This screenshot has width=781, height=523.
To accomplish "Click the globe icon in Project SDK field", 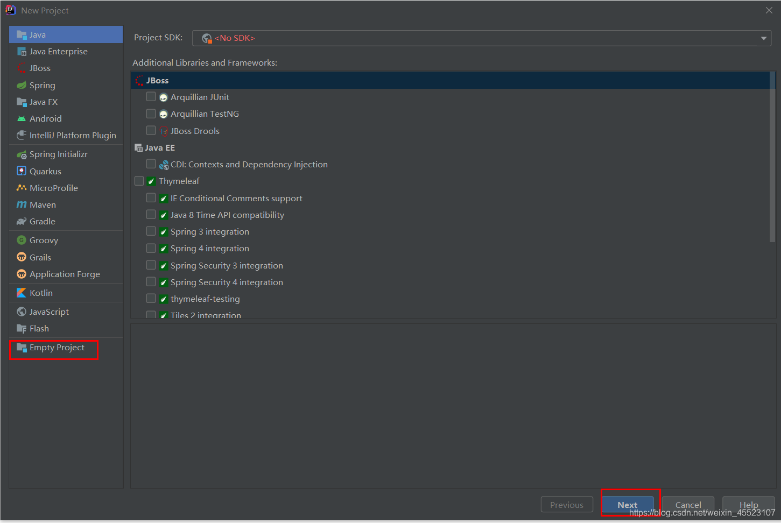I will (x=207, y=38).
